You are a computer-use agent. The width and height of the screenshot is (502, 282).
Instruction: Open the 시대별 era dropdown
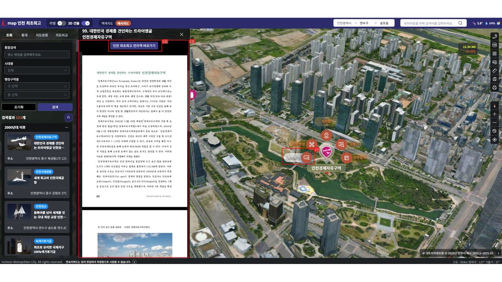37,70
